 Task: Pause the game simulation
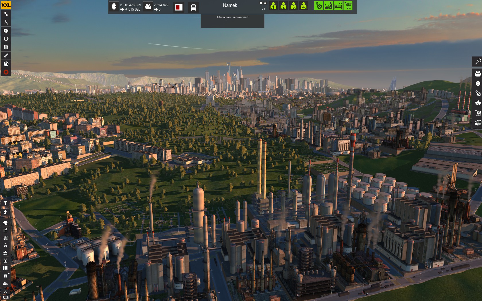(261, 3)
